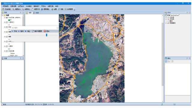Click the rightmost status bar icon
This screenshot has width=192, height=108.
tap(175, 104)
